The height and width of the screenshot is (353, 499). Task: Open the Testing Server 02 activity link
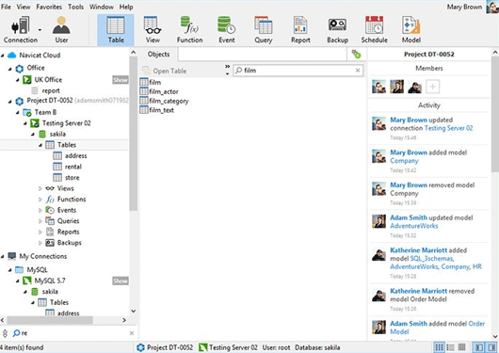(x=449, y=128)
